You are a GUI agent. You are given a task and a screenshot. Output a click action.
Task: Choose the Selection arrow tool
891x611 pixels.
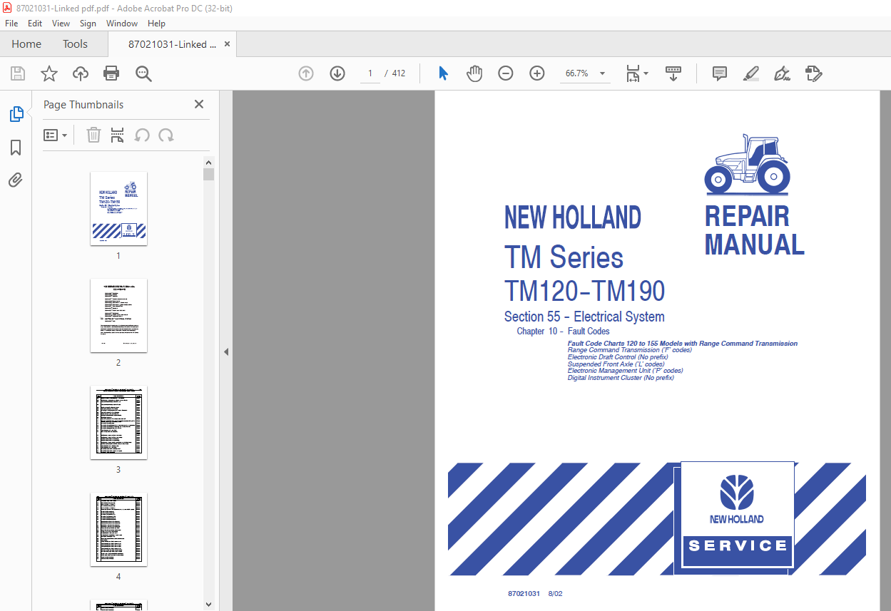tap(443, 73)
